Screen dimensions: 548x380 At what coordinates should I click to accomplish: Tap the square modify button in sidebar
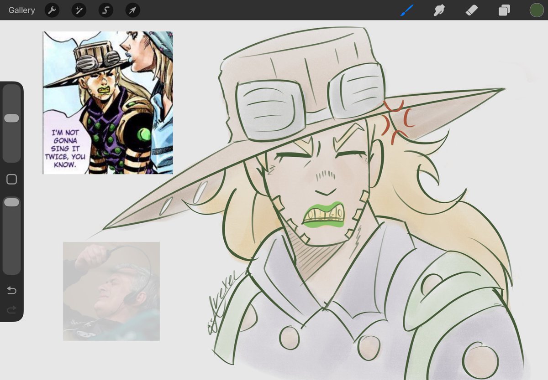(11, 180)
